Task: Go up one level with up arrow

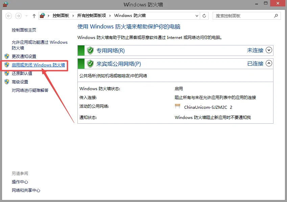Action: [x=34, y=16]
